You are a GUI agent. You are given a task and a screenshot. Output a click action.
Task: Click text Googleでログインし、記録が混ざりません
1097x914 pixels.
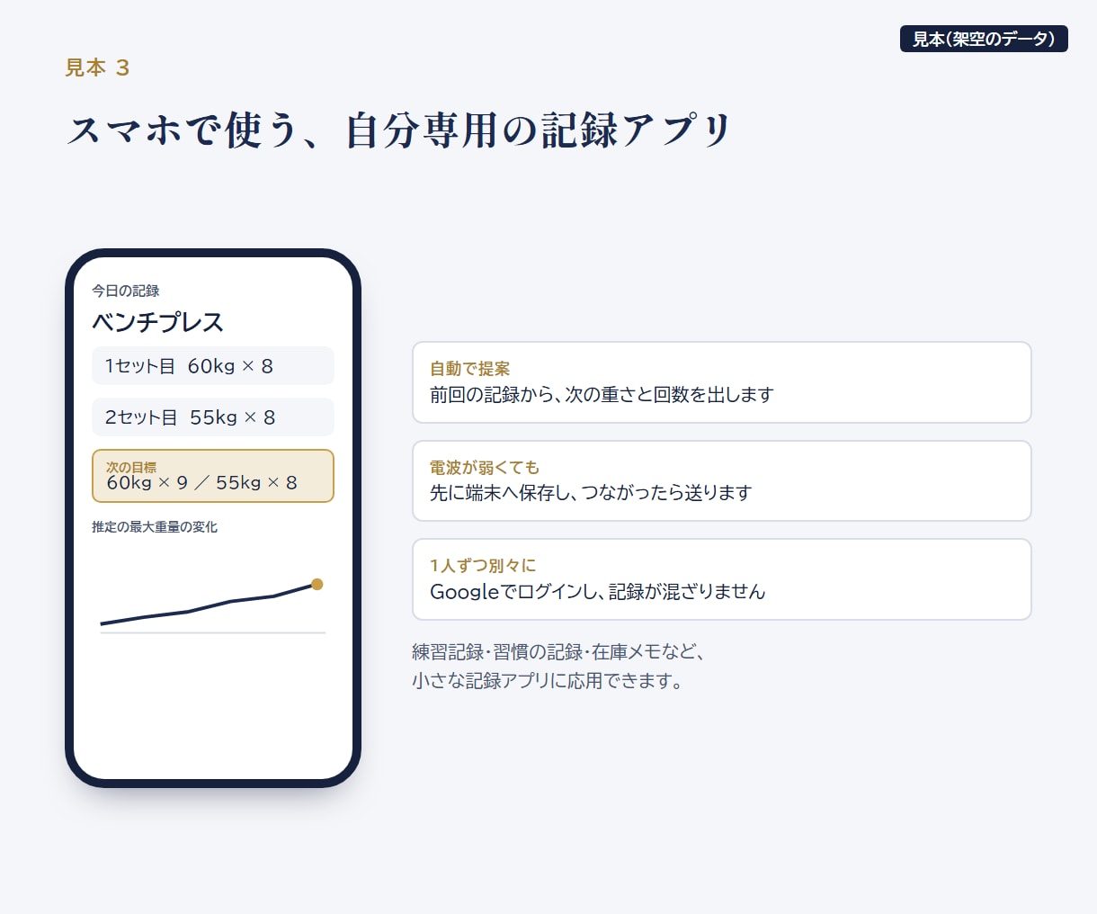(598, 592)
